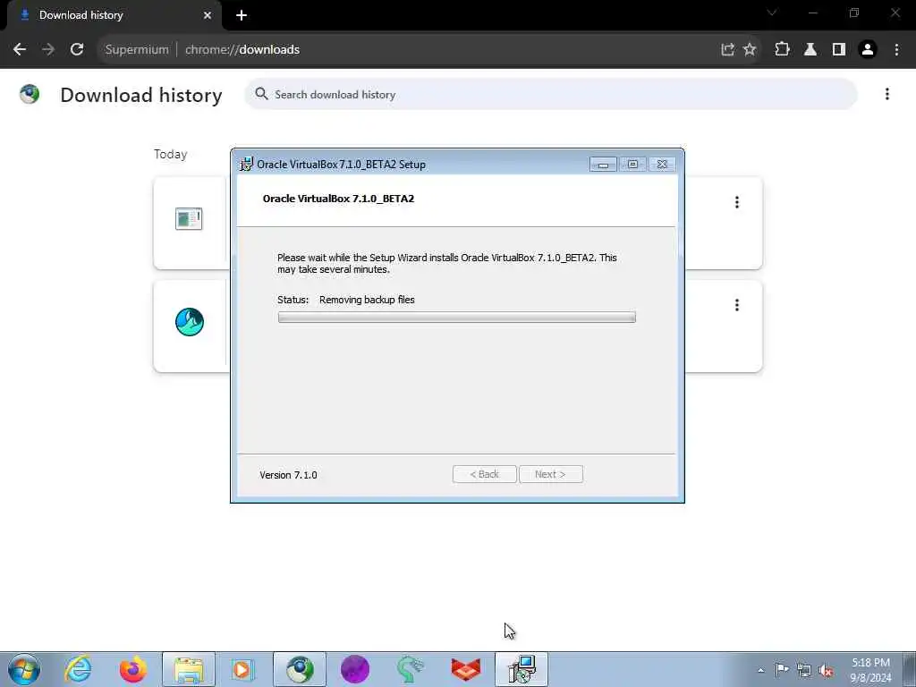Open the taskbar clock showing 5:18 PM
Screen dimensions: 916x687
tap(870, 670)
